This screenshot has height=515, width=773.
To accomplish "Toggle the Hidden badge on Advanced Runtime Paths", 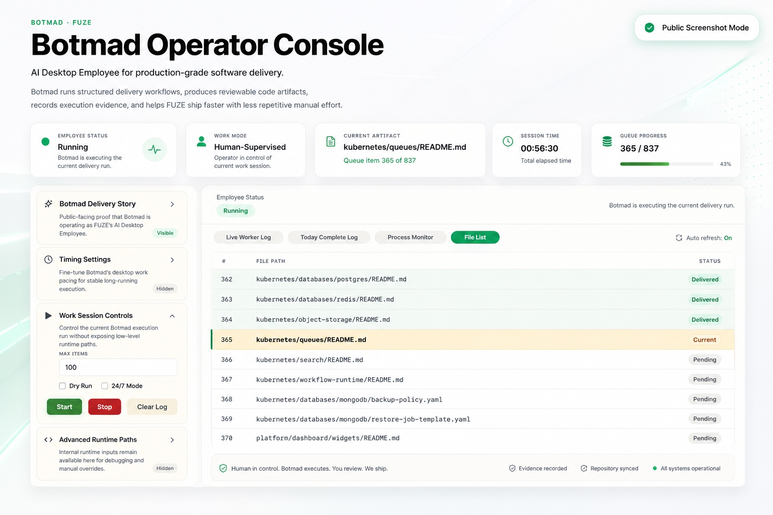I will point(165,468).
